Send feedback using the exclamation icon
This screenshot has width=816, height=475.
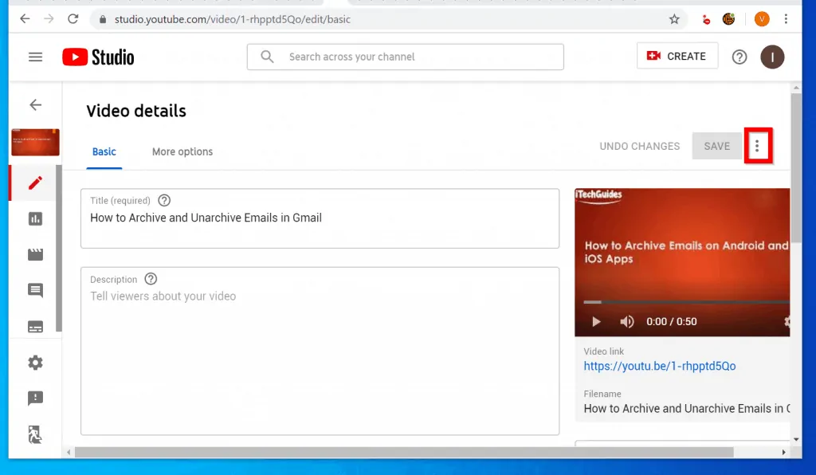[x=33, y=398]
